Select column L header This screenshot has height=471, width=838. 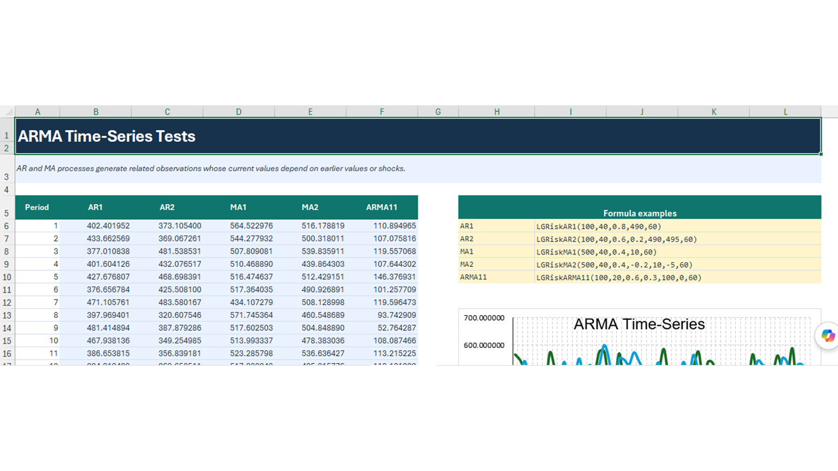pos(786,112)
